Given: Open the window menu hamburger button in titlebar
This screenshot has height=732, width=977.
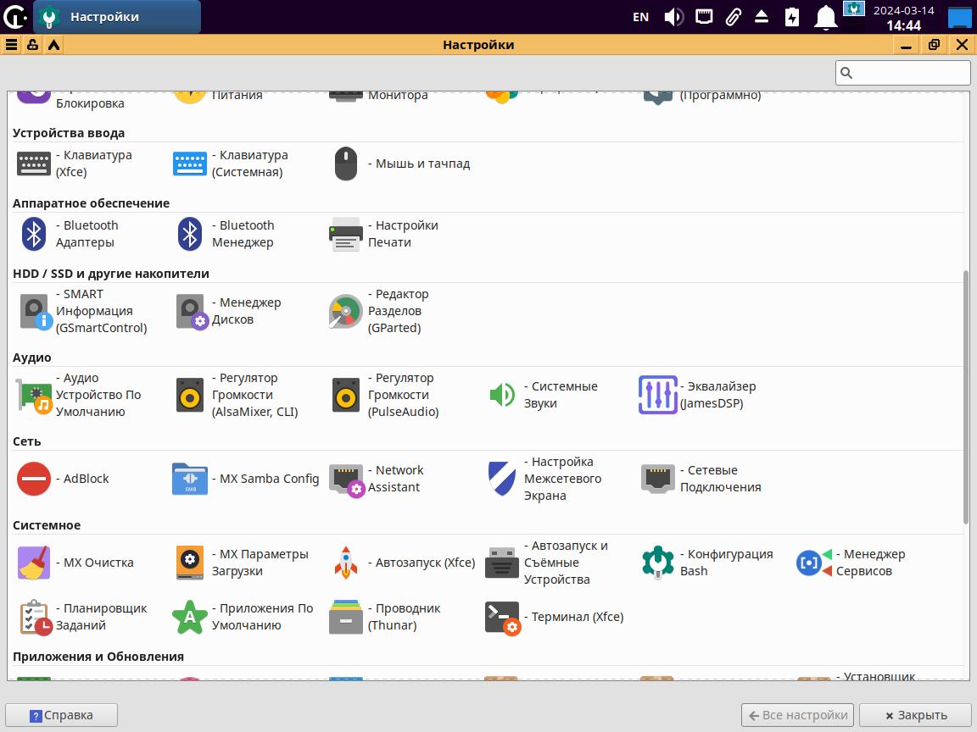Looking at the screenshot, I should point(11,45).
